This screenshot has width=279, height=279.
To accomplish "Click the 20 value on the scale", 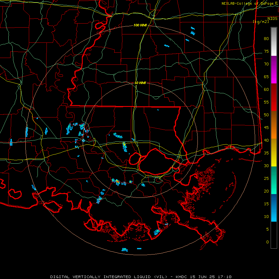I will [x=266, y=191].
